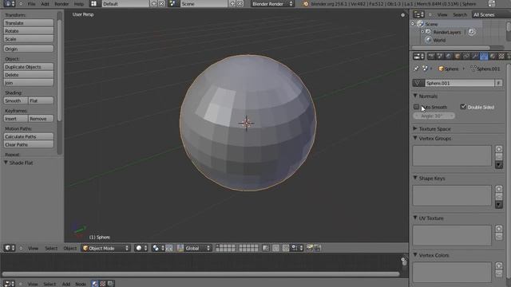Click the Duplicate Objects button
This screenshot has width=511, height=287.
tap(29, 67)
